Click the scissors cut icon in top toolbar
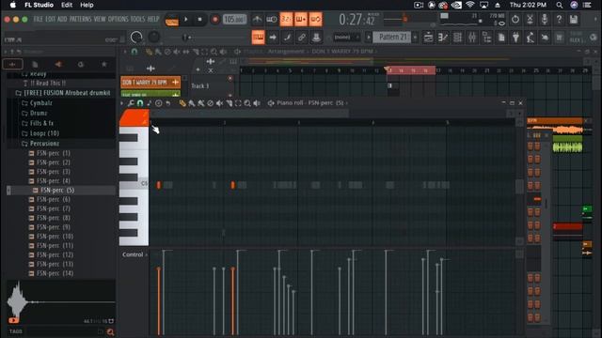The height and width of the screenshot is (338, 602). click(x=530, y=19)
